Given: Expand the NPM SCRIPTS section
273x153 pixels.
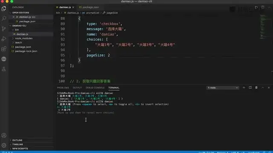Looking at the screenshot, I should (x=20, y=148).
